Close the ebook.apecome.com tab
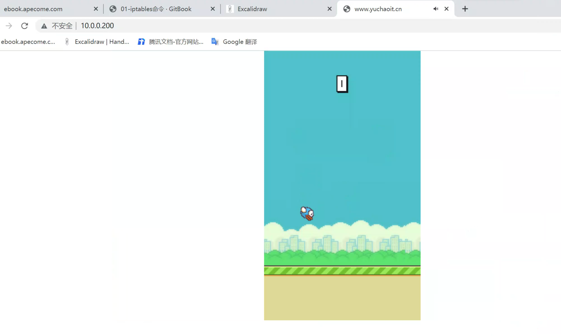 coord(96,9)
